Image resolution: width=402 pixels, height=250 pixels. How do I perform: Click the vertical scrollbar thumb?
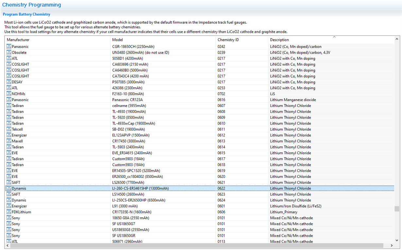(x=397, y=209)
